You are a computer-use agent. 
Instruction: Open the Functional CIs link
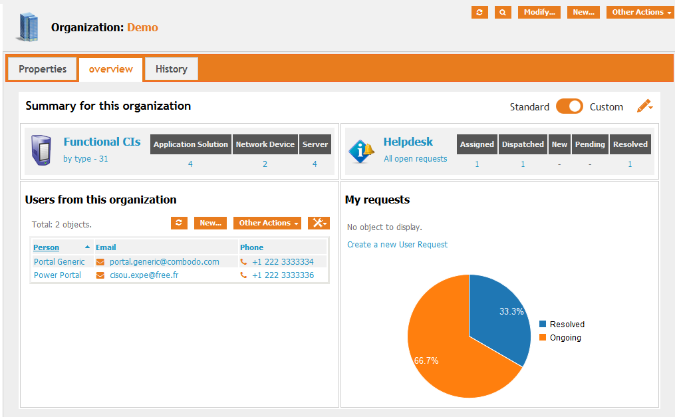pos(102,142)
